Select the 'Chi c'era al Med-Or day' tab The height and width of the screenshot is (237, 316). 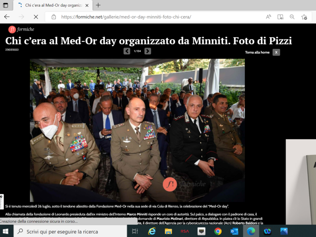point(51,5)
